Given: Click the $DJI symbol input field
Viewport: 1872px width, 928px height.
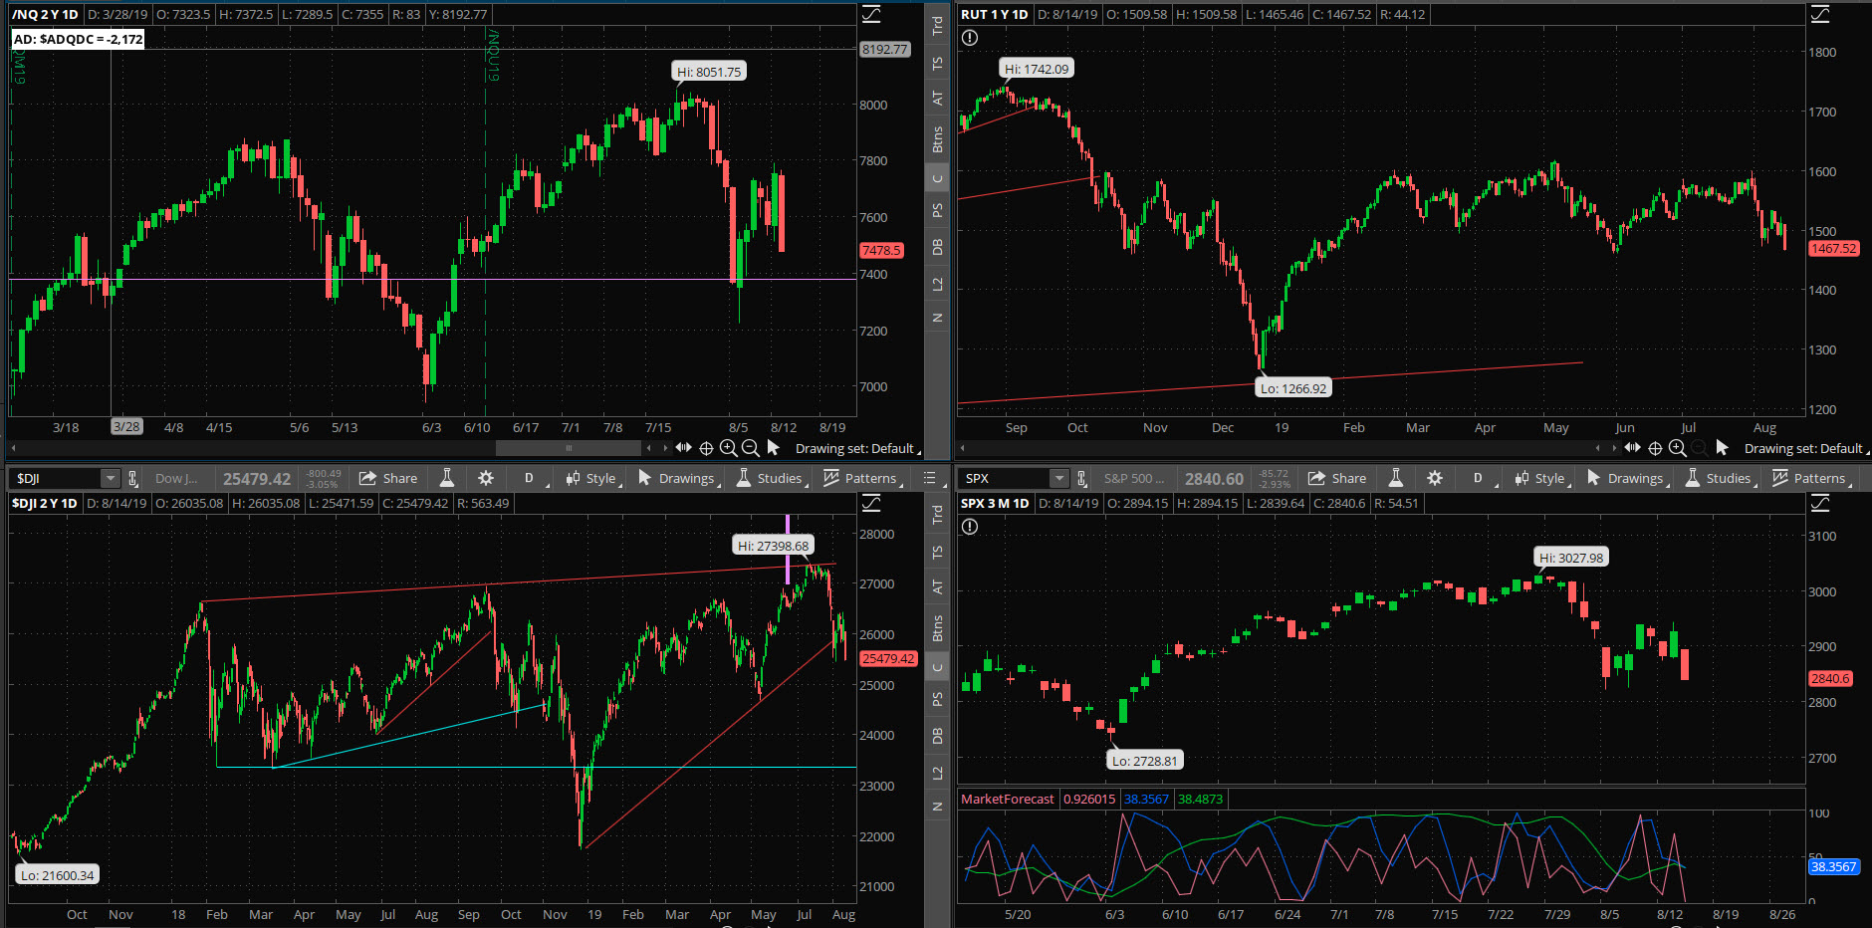Looking at the screenshot, I should point(56,479).
